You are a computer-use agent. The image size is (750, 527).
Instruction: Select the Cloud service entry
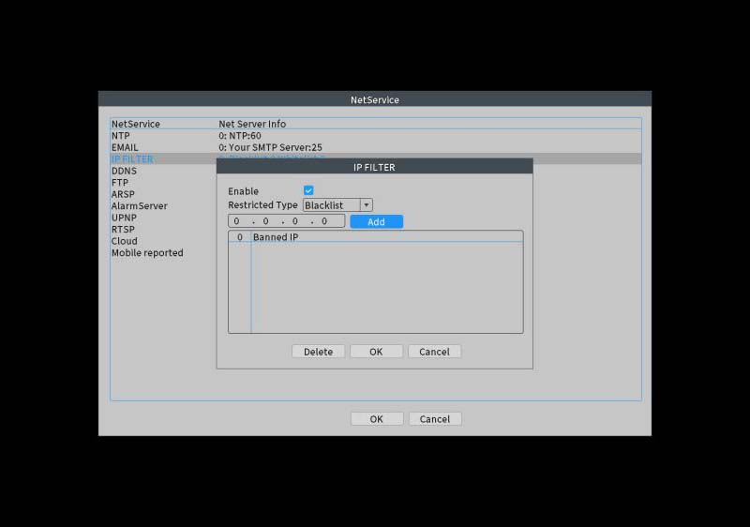124,241
